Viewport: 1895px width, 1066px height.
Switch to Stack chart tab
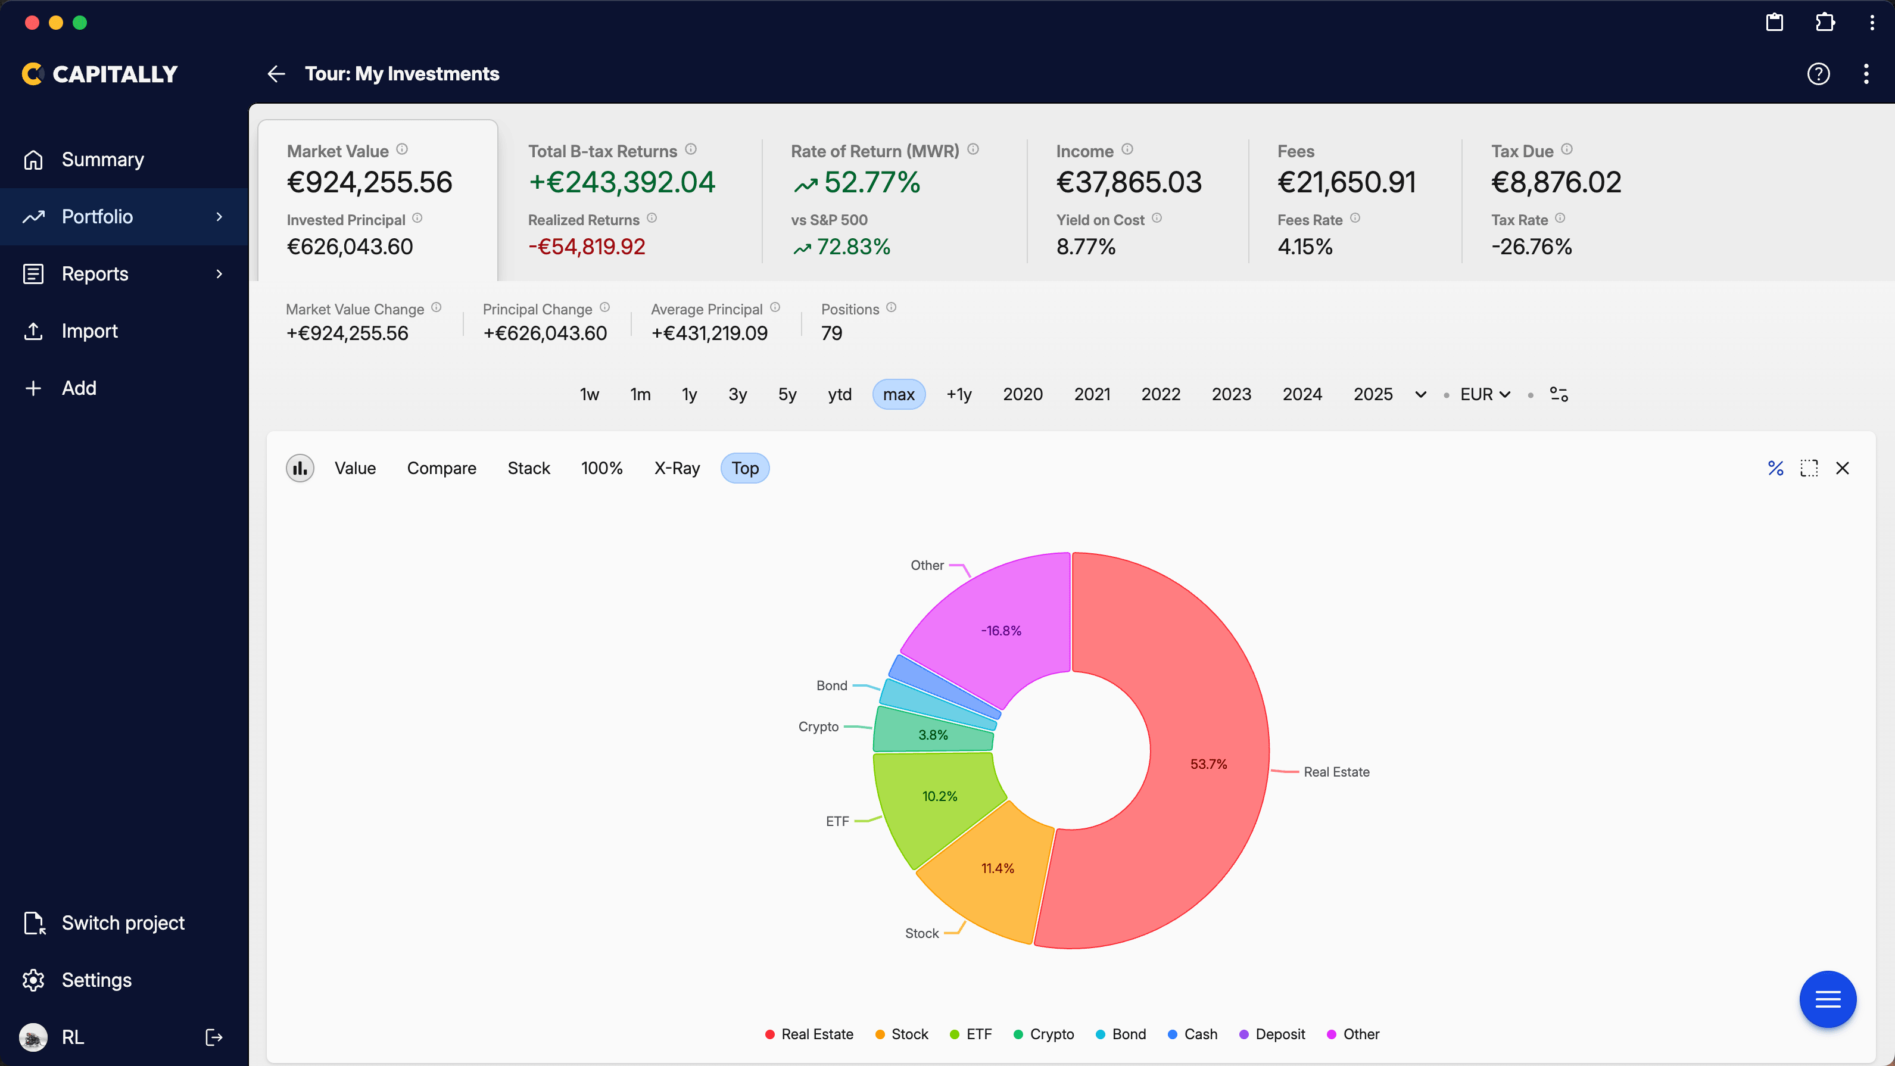[528, 469]
